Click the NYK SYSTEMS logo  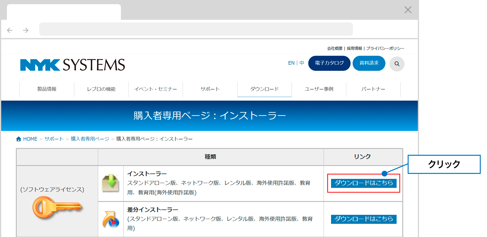tap(73, 65)
